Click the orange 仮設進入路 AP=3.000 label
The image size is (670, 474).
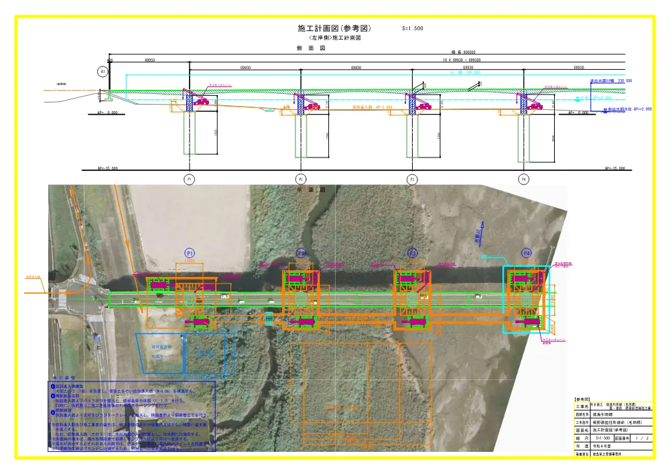tap(372, 107)
